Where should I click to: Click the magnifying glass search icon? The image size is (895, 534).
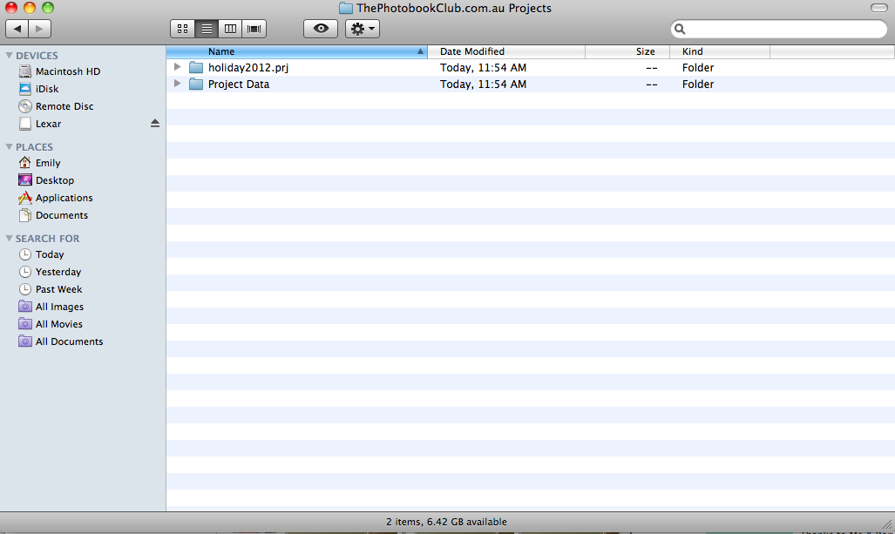point(680,29)
